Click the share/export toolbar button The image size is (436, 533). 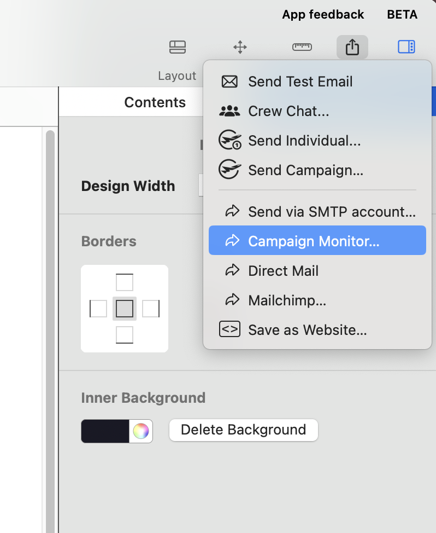pos(352,47)
